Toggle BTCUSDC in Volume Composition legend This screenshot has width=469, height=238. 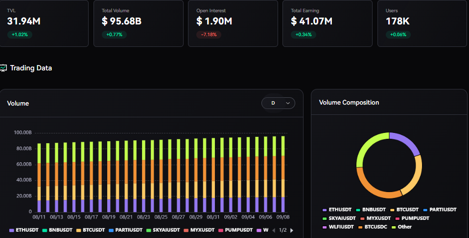pyautogui.click(x=373, y=227)
